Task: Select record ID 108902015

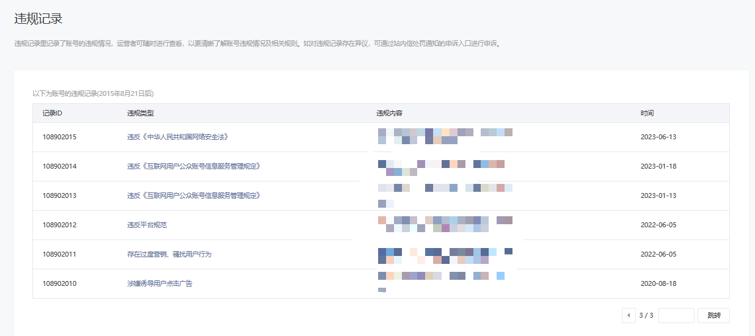Action: click(x=59, y=137)
